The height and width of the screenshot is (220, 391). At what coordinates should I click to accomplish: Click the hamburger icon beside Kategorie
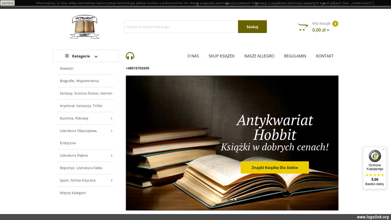67,56
